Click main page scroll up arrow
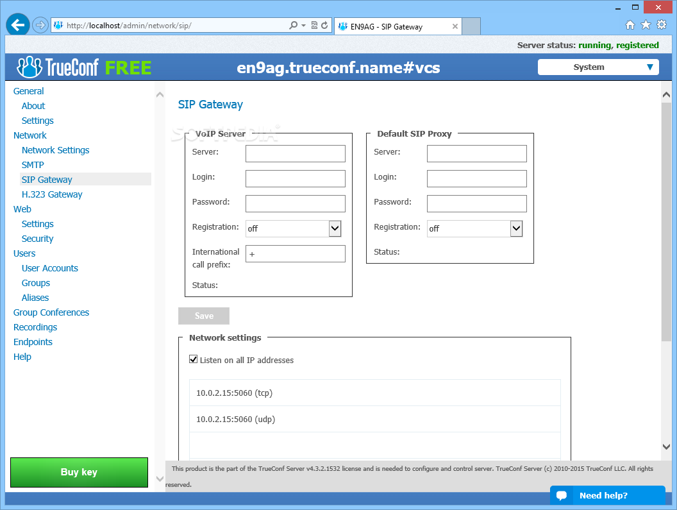Viewport: 677px width, 510px height. point(666,95)
